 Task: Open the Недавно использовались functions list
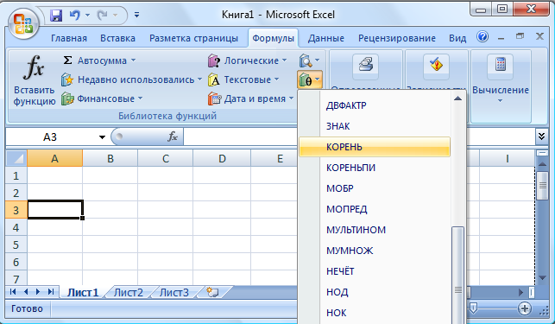coord(131,79)
